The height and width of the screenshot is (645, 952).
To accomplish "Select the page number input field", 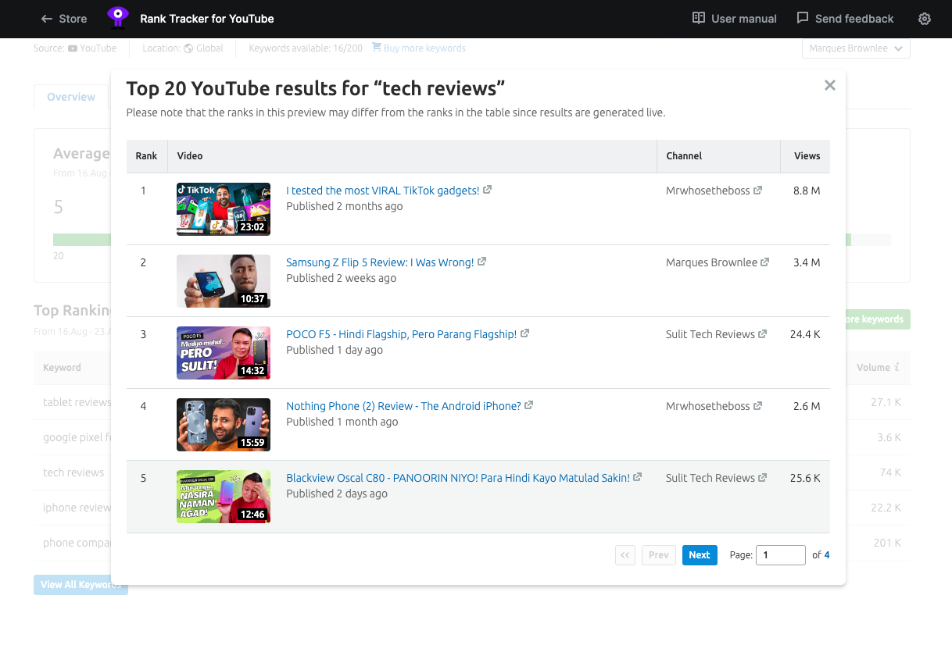I will (x=780, y=554).
